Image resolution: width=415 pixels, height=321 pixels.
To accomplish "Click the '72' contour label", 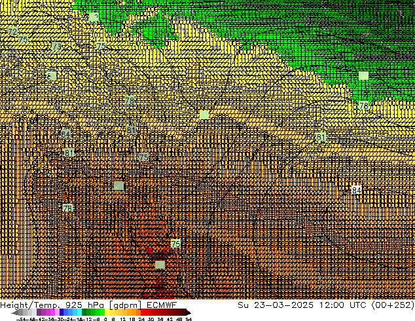I will pyautogui.click(x=12, y=32).
